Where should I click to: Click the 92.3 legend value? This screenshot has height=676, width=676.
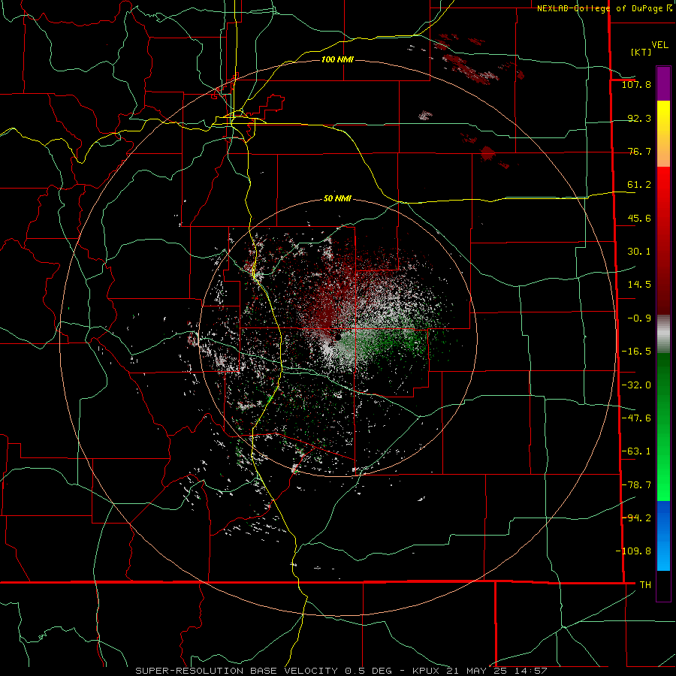click(x=639, y=118)
